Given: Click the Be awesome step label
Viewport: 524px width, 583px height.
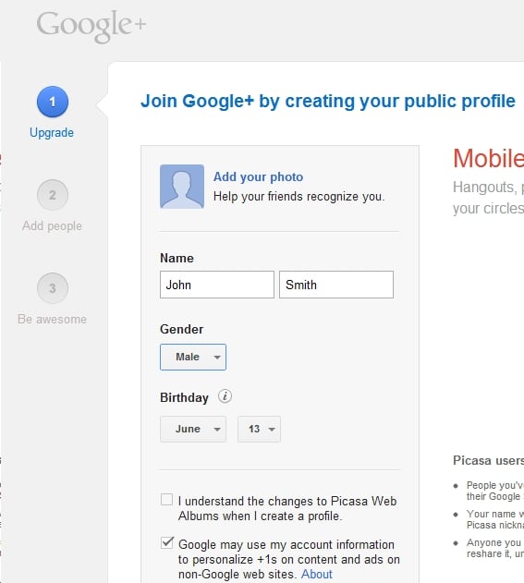Looking at the screenshot, I should pyautogui.click(x=52, y=319).
